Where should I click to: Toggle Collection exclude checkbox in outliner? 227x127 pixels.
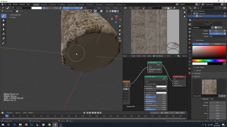pyautogui.click(x=194, y=14)
